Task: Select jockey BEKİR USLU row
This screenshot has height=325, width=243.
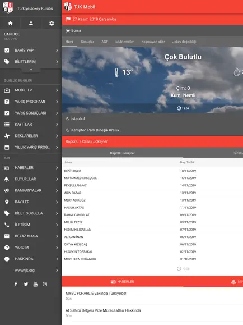Action: coord(152,171)
